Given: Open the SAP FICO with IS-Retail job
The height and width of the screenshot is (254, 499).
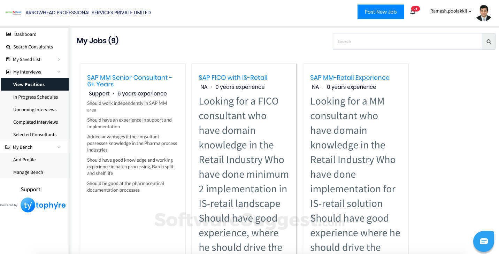Looking at the screenshot, I should 233,78.
